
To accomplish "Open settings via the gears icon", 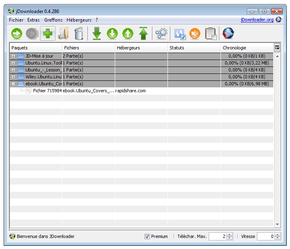I will [161, 33].
